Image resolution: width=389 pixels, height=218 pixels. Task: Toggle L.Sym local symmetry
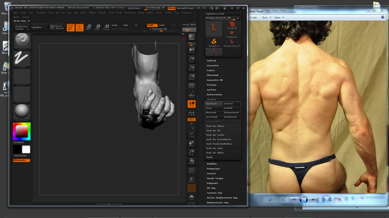tap(191, 113)
